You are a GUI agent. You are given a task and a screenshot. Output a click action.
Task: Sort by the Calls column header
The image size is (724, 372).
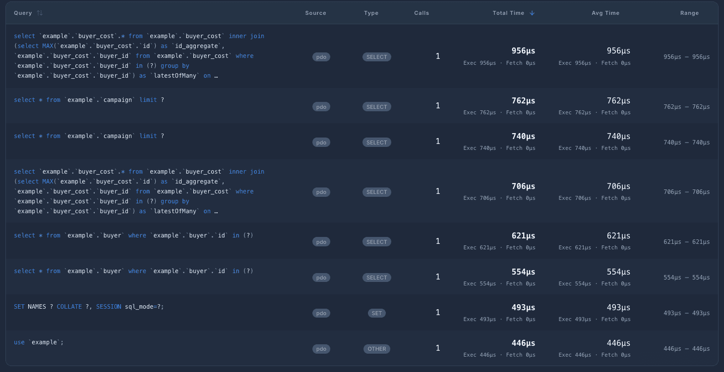tap(422, 13)
